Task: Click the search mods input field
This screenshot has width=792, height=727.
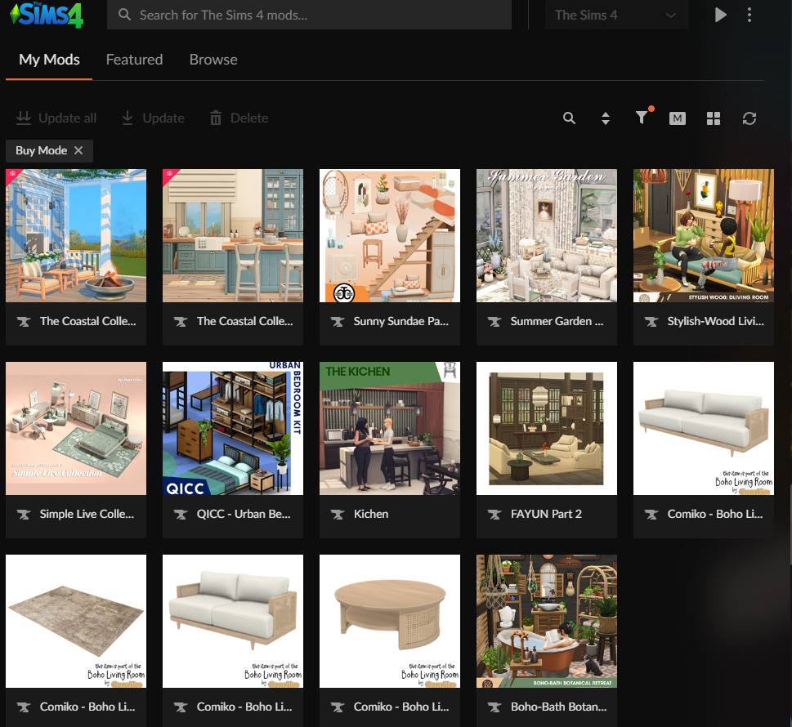Action: click(x=309, y=15)
